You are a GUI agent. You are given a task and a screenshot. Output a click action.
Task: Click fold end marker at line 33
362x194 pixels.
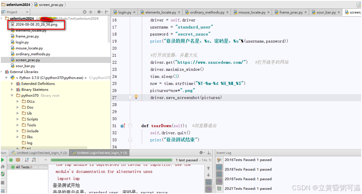pyautogui.click(x=130, y=140)
